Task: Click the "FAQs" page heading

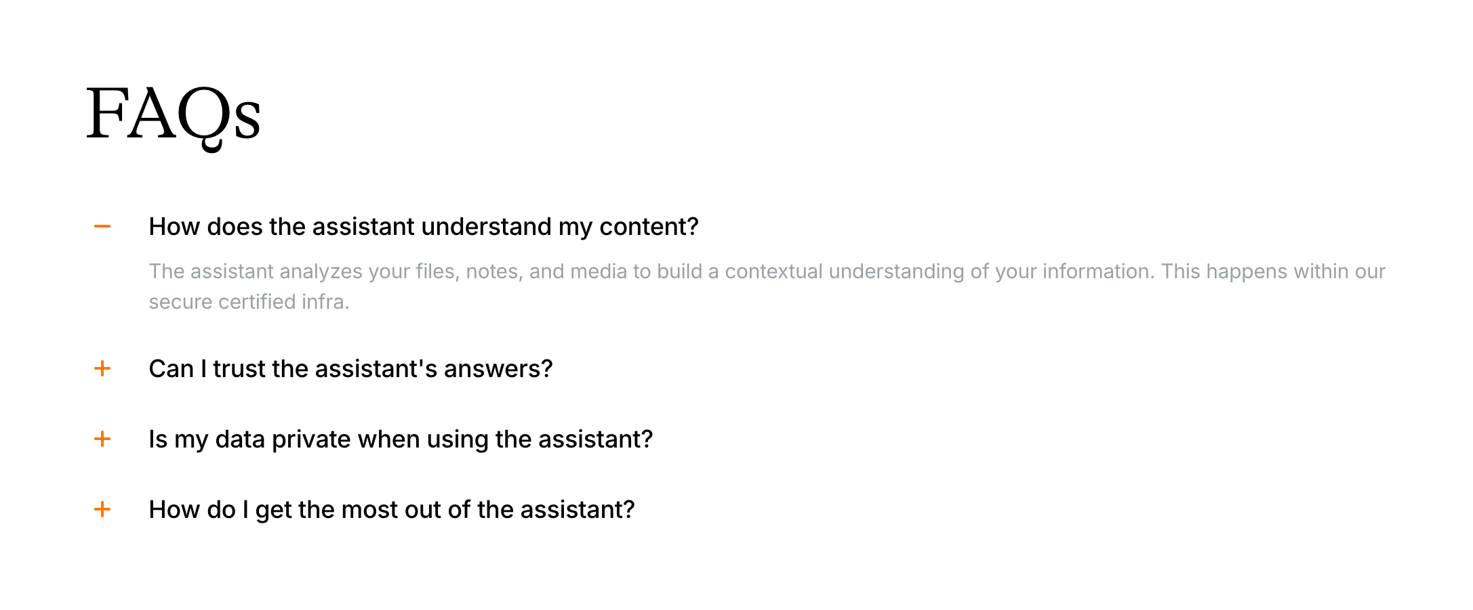Action: [174, 114]
